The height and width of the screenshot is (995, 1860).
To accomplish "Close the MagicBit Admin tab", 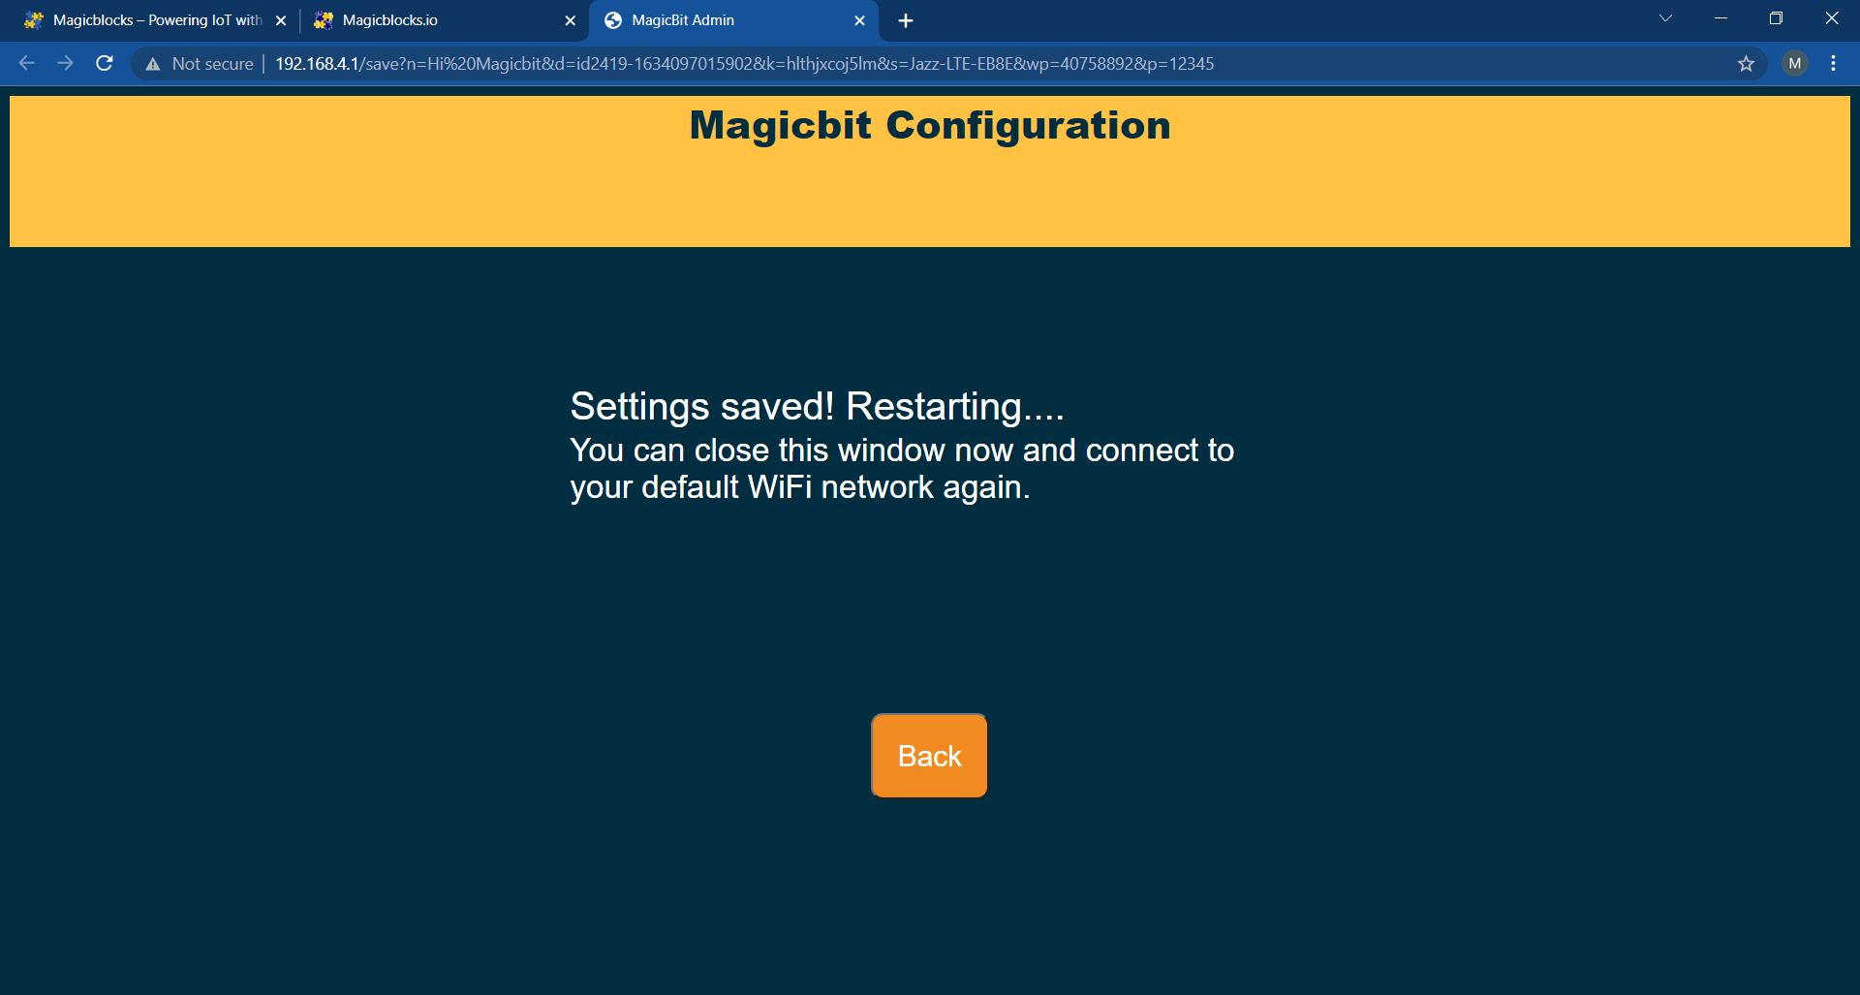I will coord(859,20).
